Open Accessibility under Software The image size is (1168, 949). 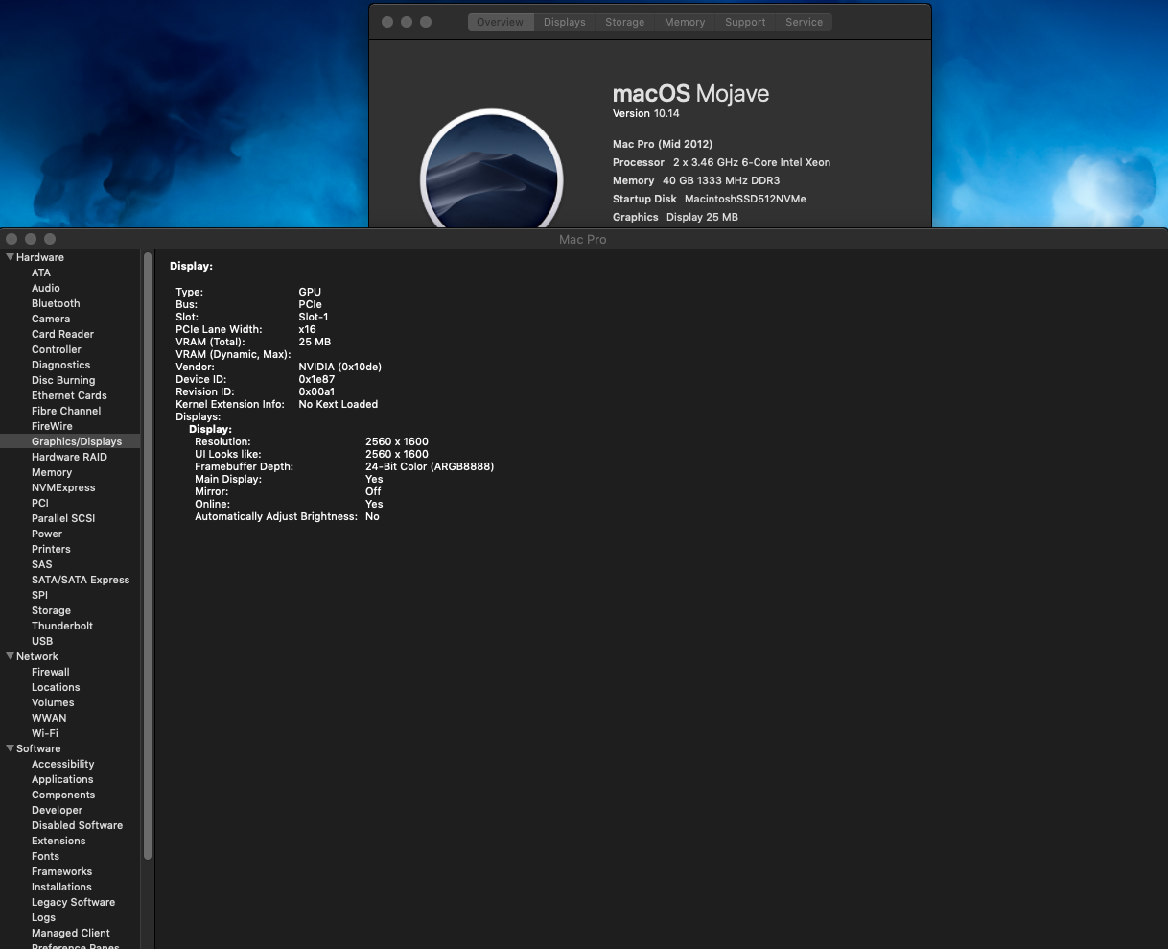point(63,764)
